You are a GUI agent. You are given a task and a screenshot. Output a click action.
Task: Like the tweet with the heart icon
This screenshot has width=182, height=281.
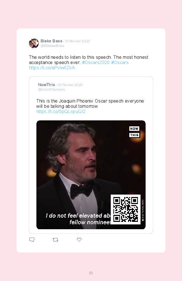79,239
